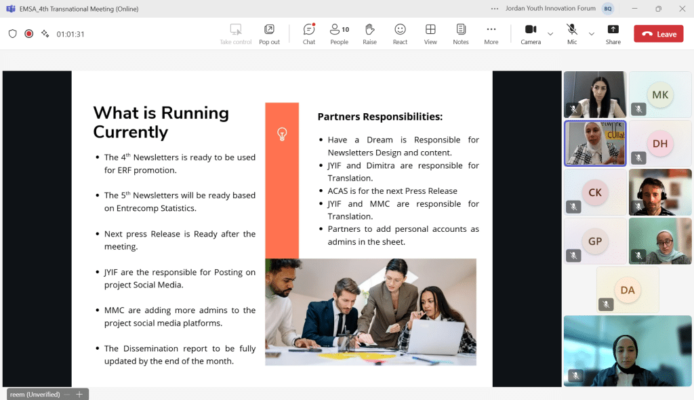The width and height of the screenshot is (694, 400).
Task: Click the Teams logo in title bar
Action: pos(11,8)
